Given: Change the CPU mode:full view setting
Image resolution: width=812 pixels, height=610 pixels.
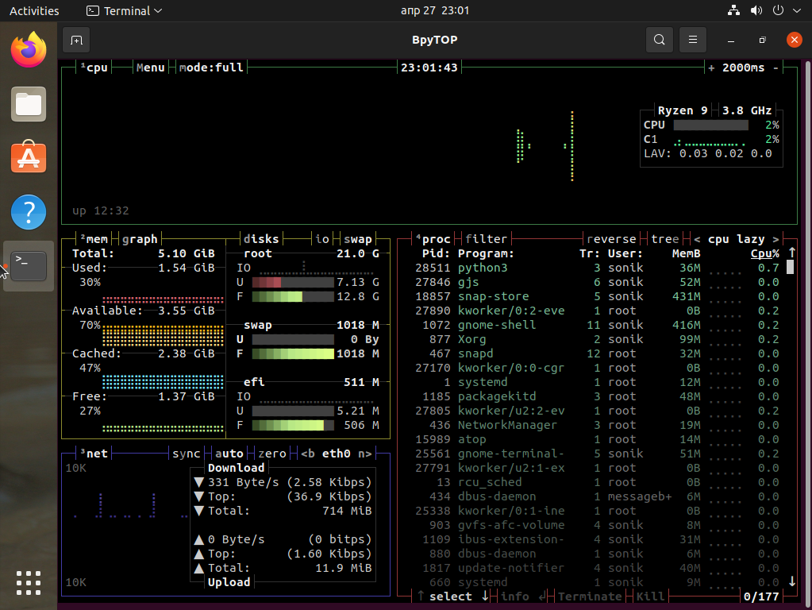Looking at the screenshot, I should 211,68.
